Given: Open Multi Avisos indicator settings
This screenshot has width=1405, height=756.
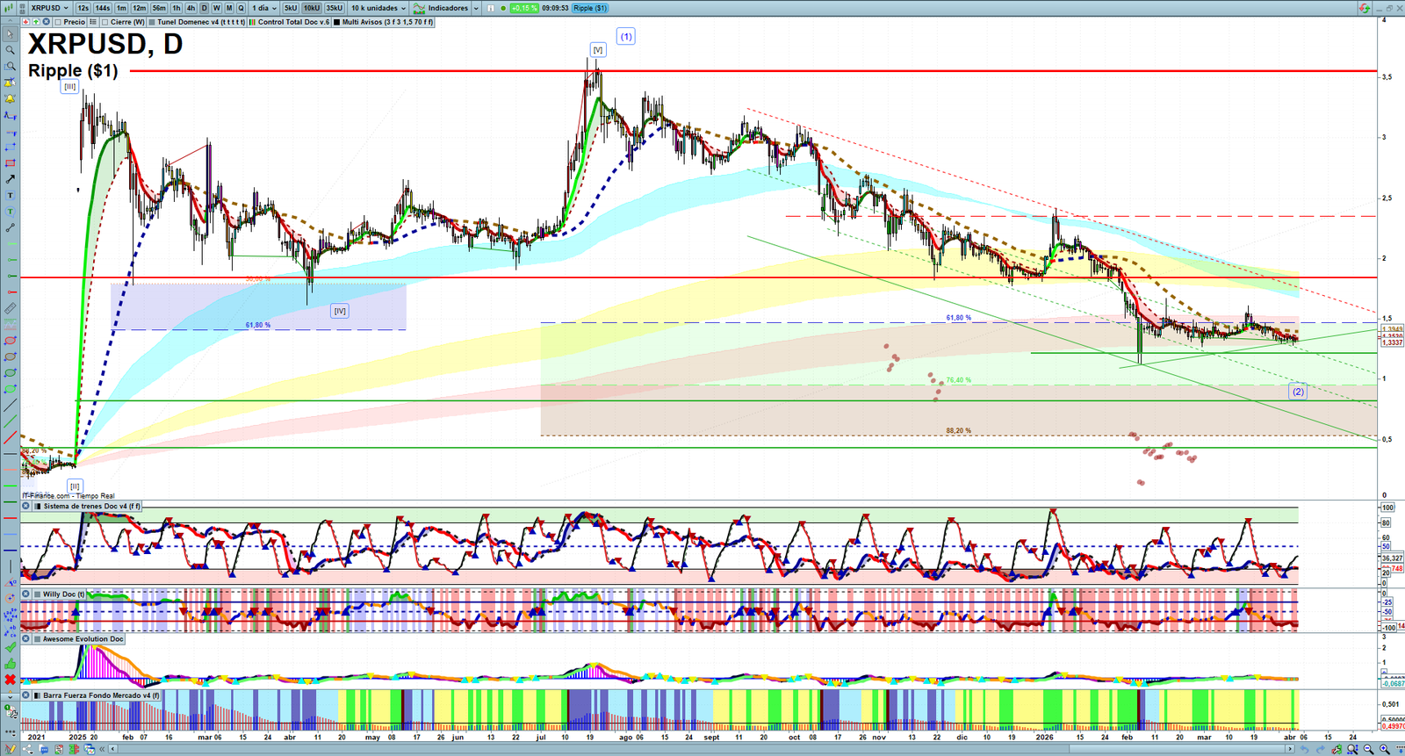Looking at the screenshot, I should [384, 22].
